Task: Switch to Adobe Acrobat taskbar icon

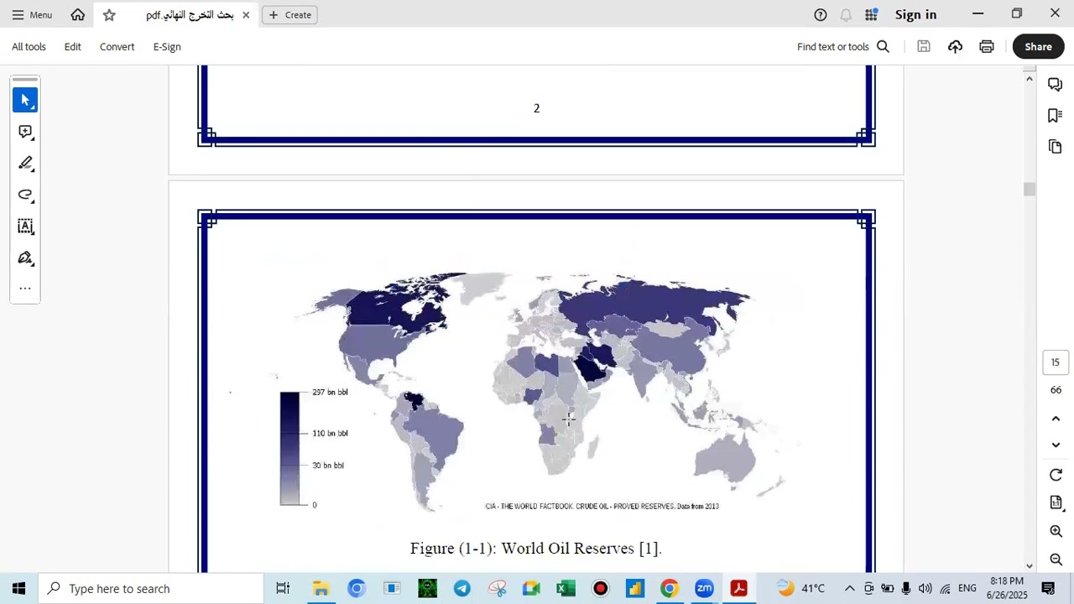Action: tap(738, 589)
